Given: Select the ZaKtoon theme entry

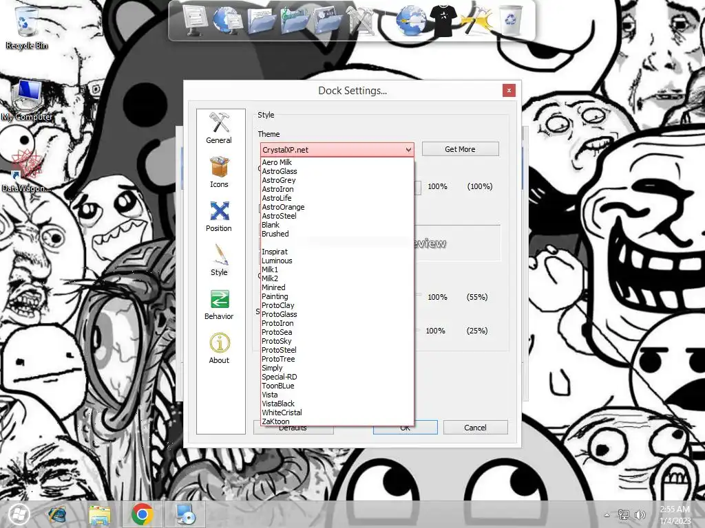Looking at the screenshot, I should click(x=337, y=421).
